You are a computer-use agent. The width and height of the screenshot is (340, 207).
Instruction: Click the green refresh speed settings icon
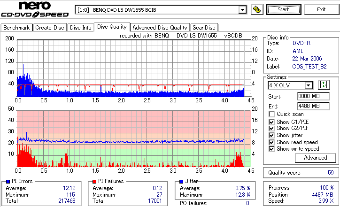pos(324,85)
